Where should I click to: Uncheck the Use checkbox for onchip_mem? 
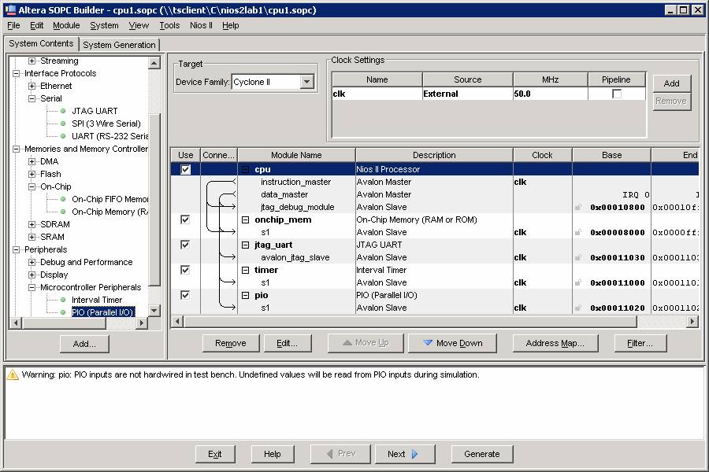(x=185, y=219)
